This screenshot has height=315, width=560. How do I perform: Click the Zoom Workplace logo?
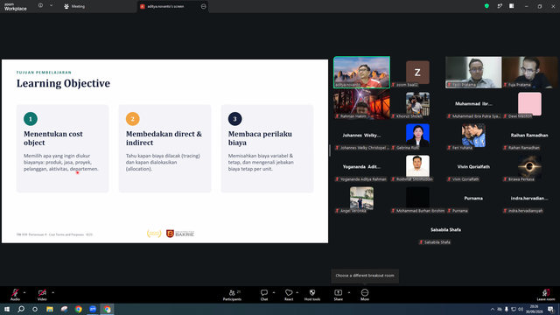[16, 7]
